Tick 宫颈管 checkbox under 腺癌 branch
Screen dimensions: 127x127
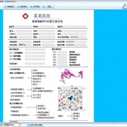tap(79, 114)
